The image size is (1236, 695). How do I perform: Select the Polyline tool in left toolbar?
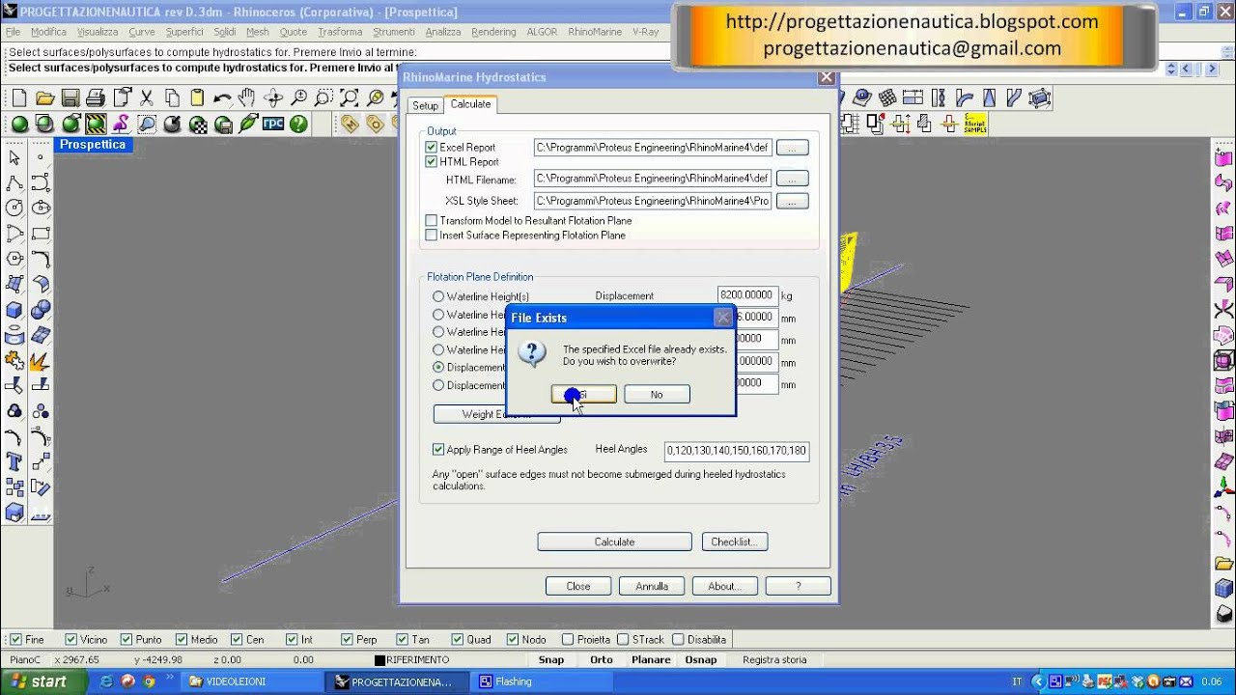coord(14,182)
